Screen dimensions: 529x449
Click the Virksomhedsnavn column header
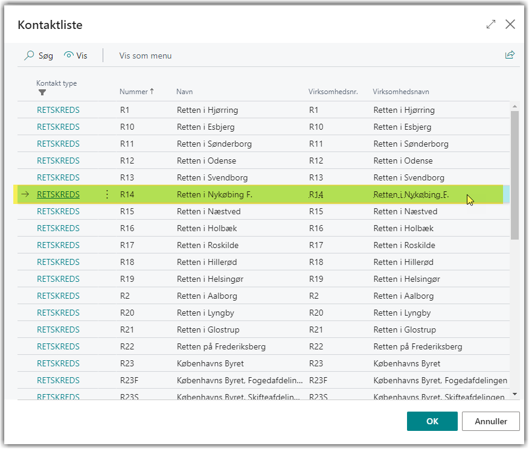(x=401, y=92)
